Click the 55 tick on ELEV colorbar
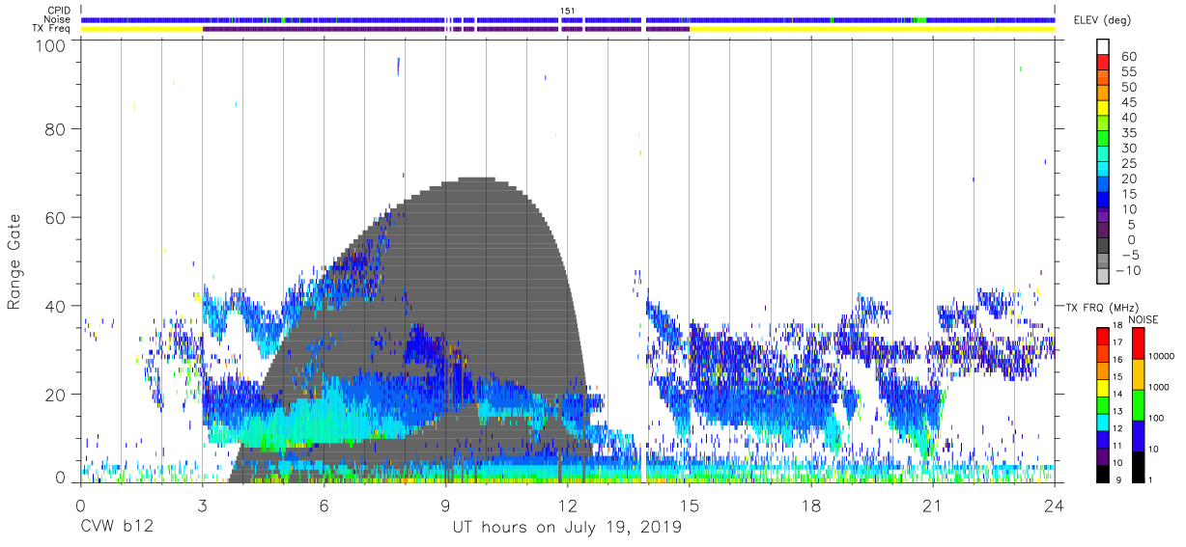The image size is (1186, 547). [x=1128, y=71]
